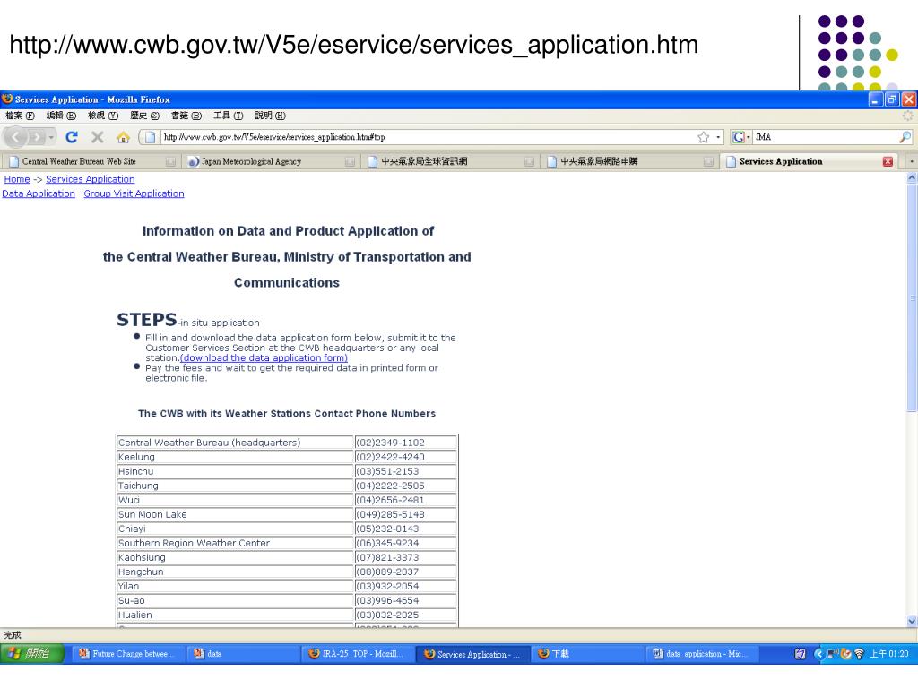Click the Firefox icon in title bar

7,99
